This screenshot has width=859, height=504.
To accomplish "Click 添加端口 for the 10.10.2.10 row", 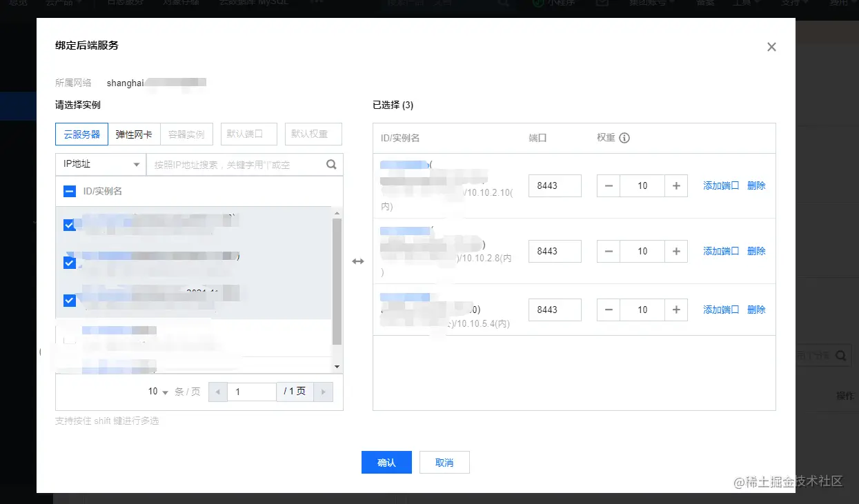I will 721,185.
